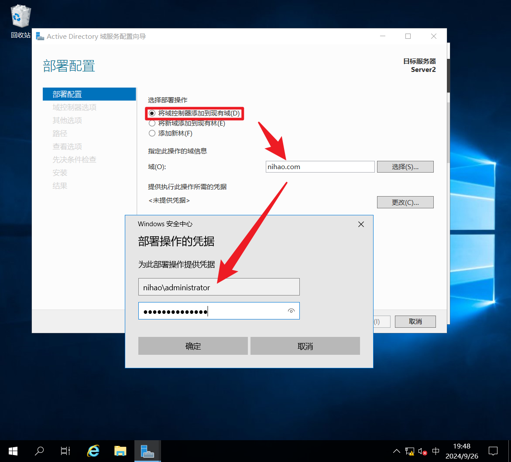Click the username field nihao\administrator
Image resolution: width=511 pixels, height=462 pixels.
pos(219,287)
